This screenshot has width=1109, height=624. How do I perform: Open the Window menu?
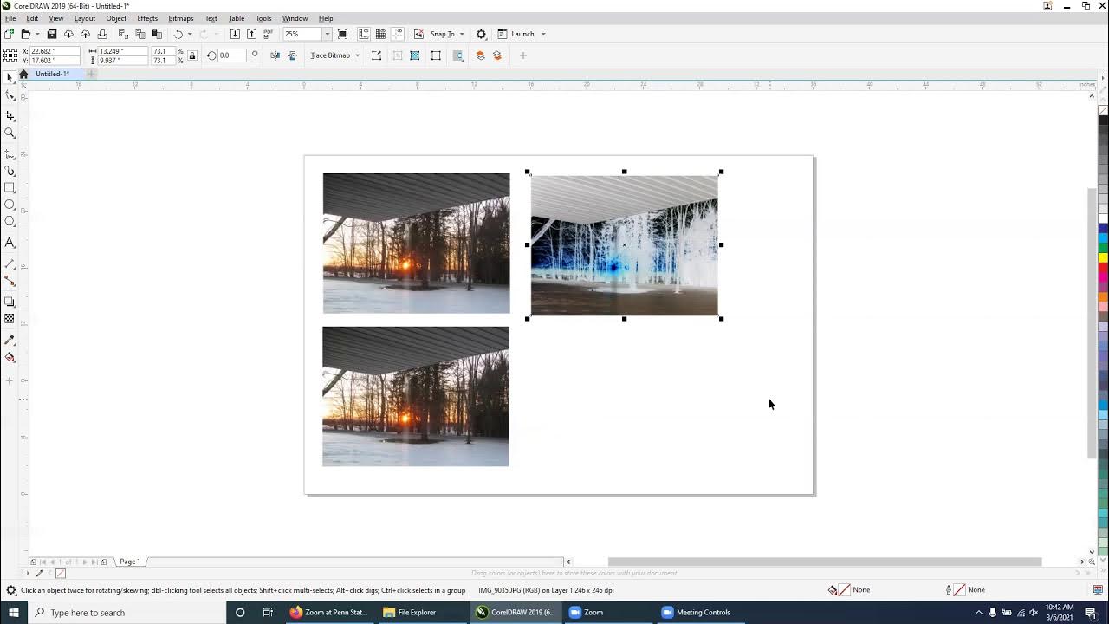(295, 18)
